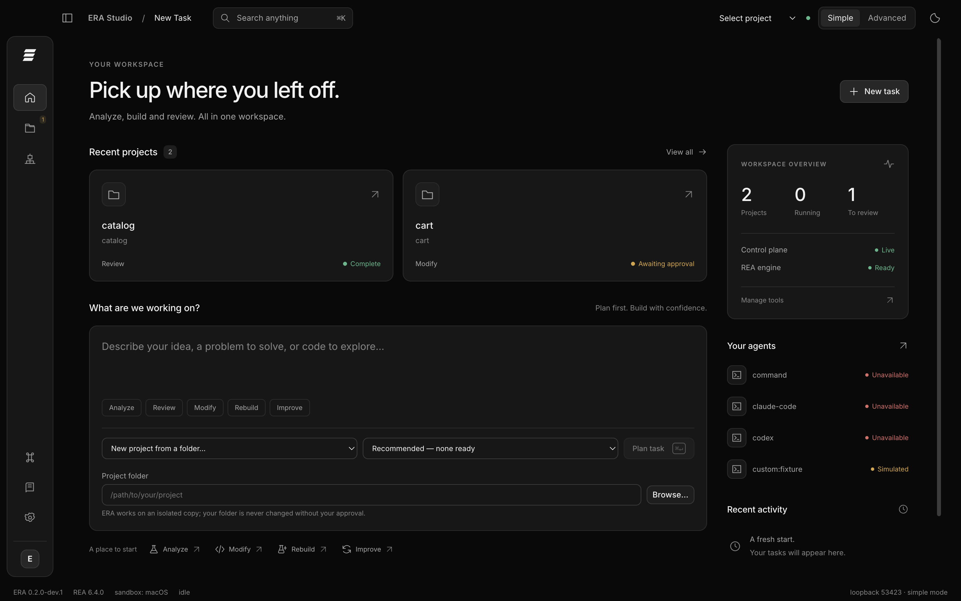Open the command shortcuts icon in sidebar
Screen dimensions: 961x601
pyautogui.click(x=30, y=457)
